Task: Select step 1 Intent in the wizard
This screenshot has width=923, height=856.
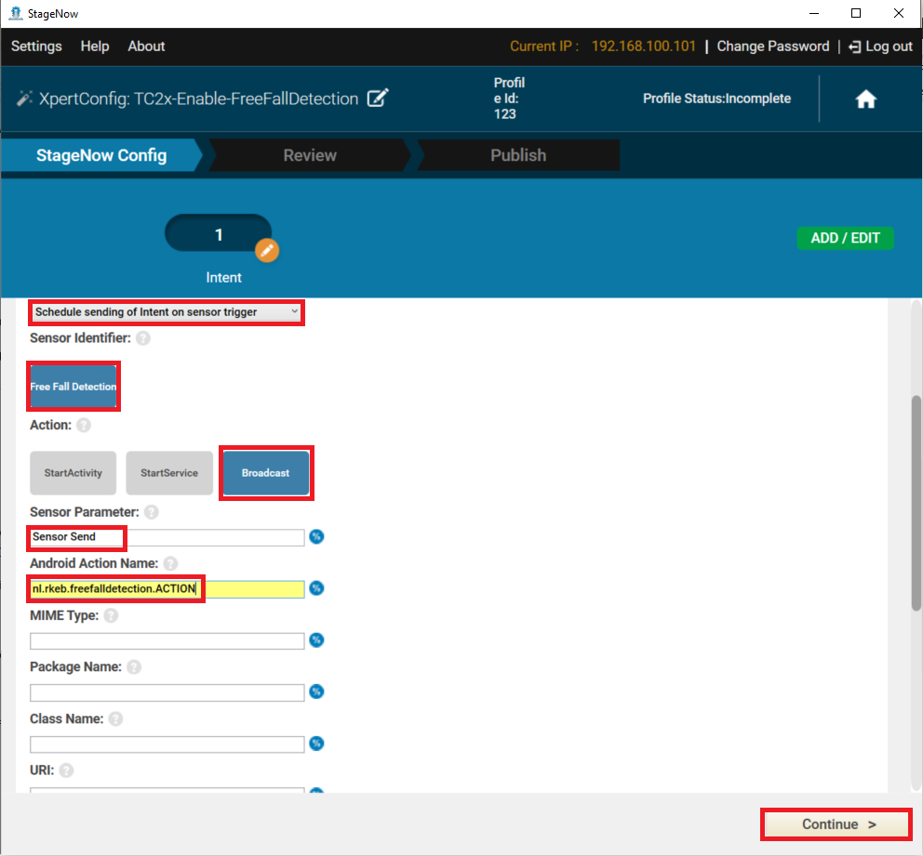Action: (218, 233)
